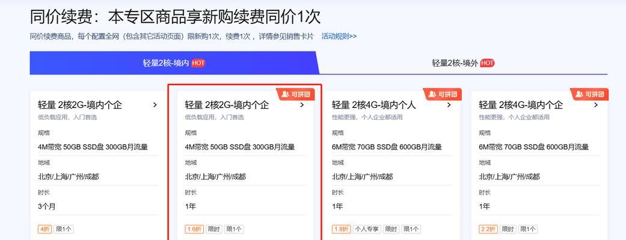Click 6M带宽 70GB spec on 境内个人 card

click(387, 147)
